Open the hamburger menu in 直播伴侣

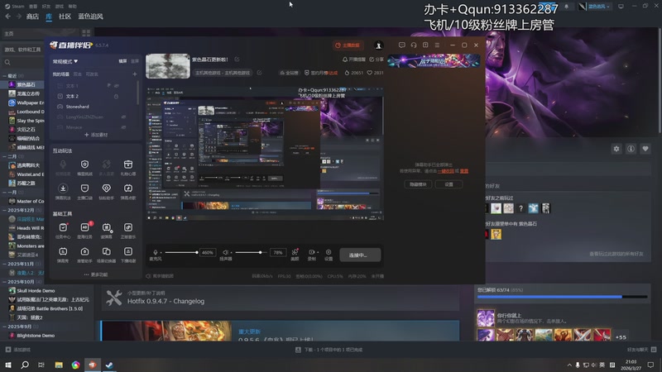(x=437, y=45)
